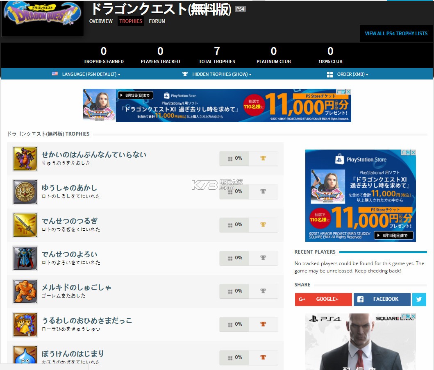Go to the Forum tab
This screenshot has height=370, width=434.
pyautogui.click(x=157, y=21)
